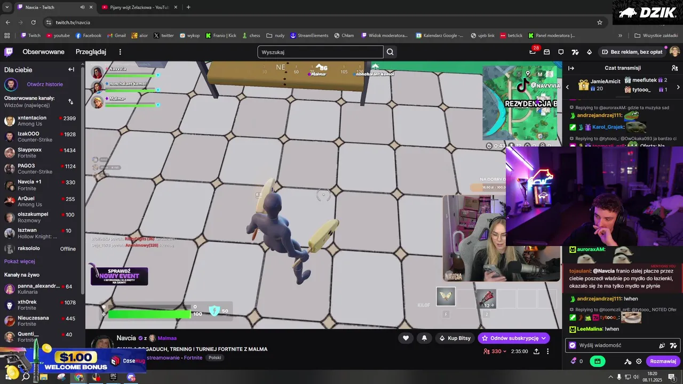Open a new browser tab
This screenshot has width=683, height=384.
[x=188, y=7]
